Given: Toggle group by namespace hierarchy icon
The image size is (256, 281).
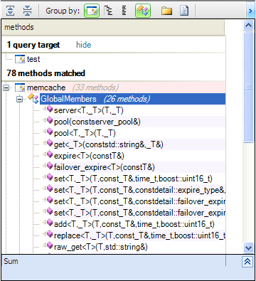Looking at the screenshot, I should click(x=108, y=11).
